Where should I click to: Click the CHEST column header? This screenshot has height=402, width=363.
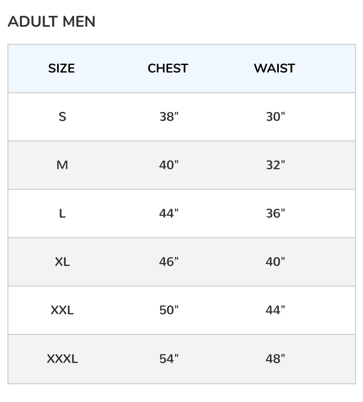(x=168, y=68)
